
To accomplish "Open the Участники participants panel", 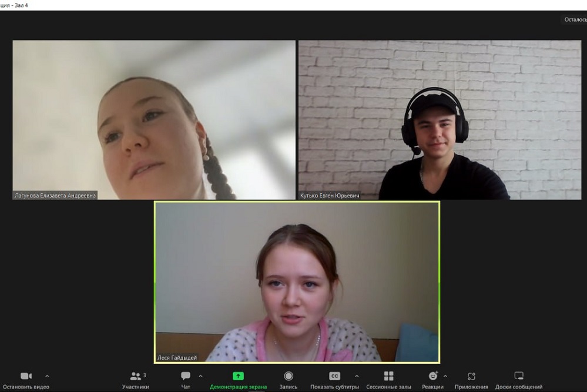I will click(136, 380).
